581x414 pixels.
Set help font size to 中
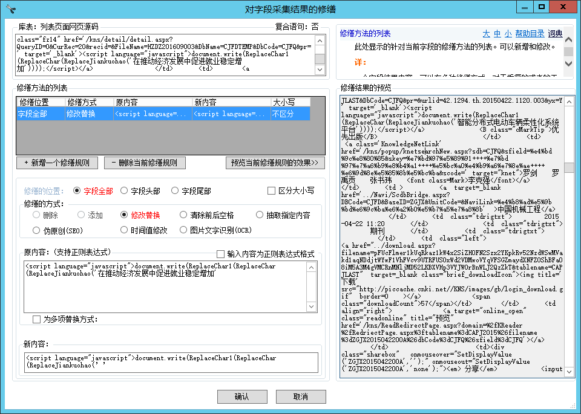pos(497,34)
